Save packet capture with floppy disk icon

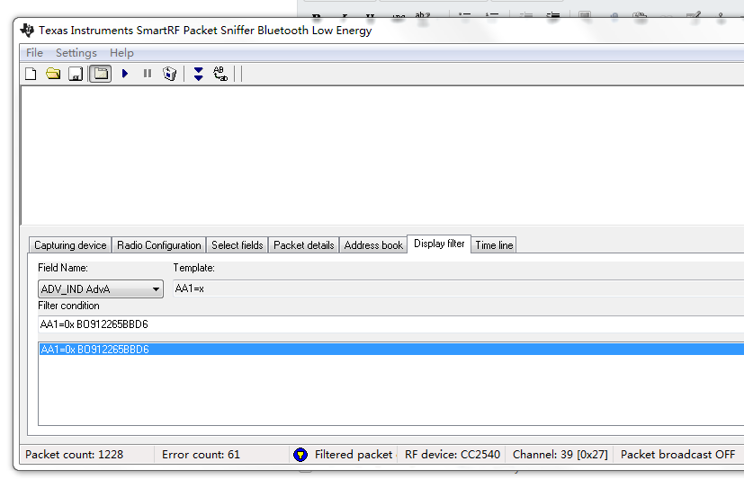click(x=76, y=74)
